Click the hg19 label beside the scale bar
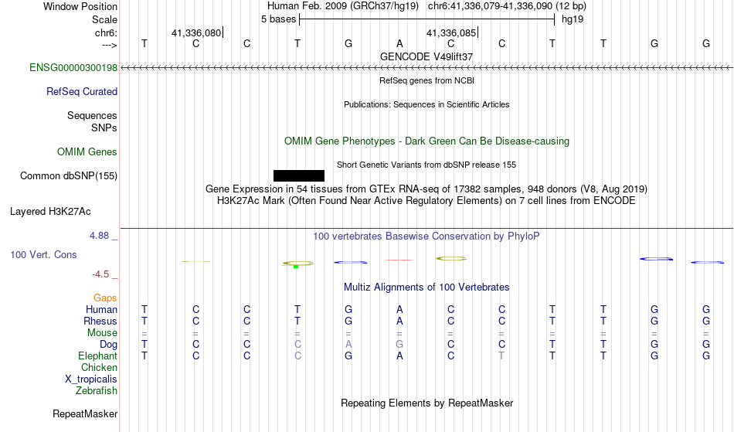Image resolution: width=734 pixels, height=432 pixels. click(x=573, y=19)
